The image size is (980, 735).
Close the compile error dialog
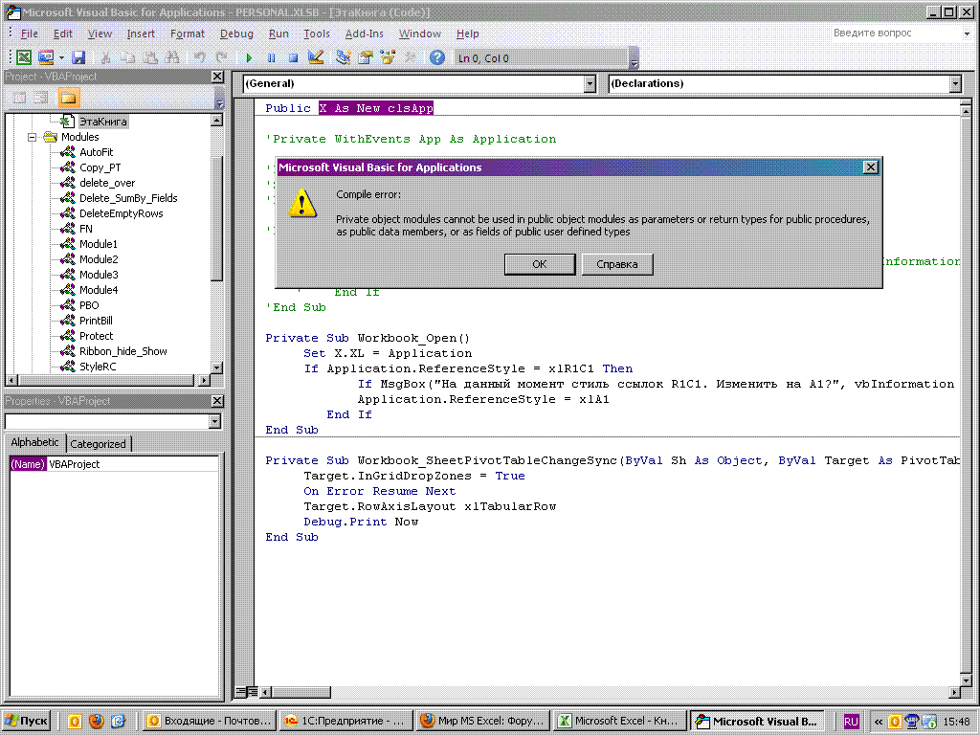tap(870, 167)
